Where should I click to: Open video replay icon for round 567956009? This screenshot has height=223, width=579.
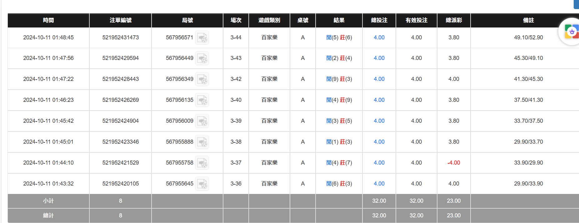click(x=202, y=121)
